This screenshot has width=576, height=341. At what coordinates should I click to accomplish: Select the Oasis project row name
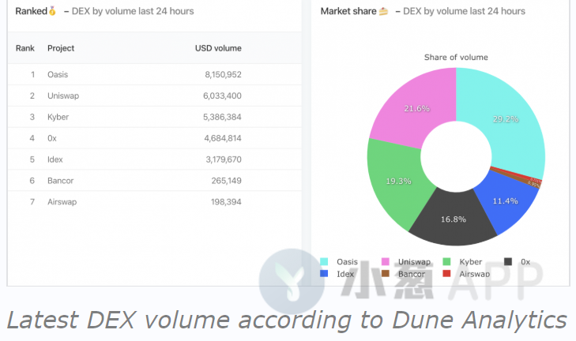[58, 74]
